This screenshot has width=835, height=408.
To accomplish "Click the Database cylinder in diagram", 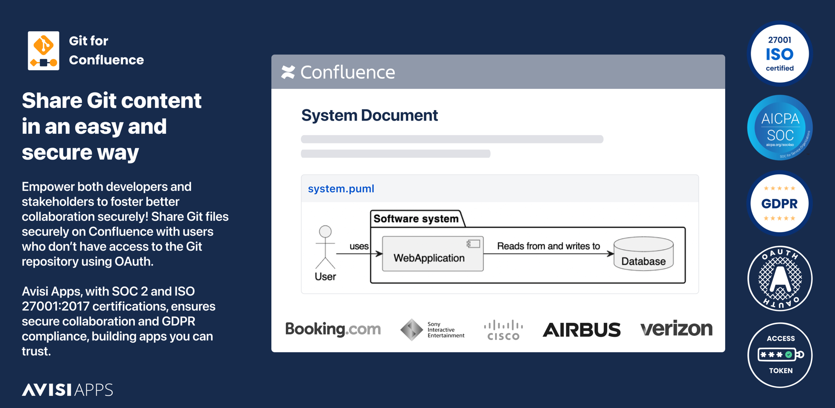I will (x=643, y=254).
